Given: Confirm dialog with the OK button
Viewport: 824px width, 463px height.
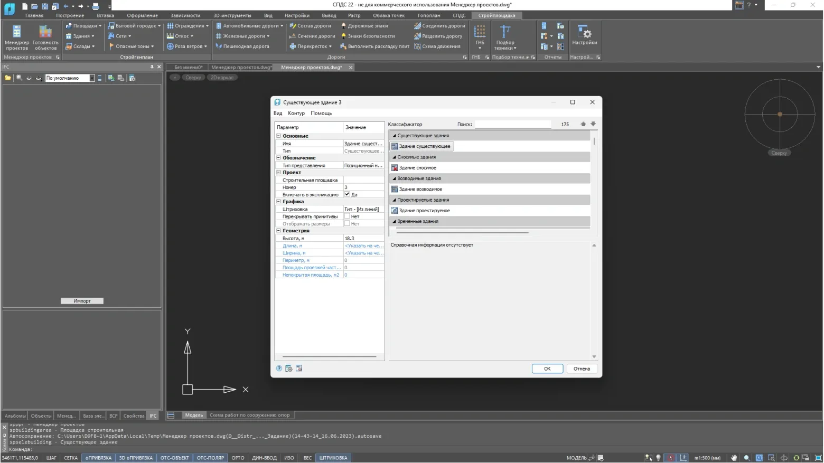Looking at the screenshot, I should [547, 368].
